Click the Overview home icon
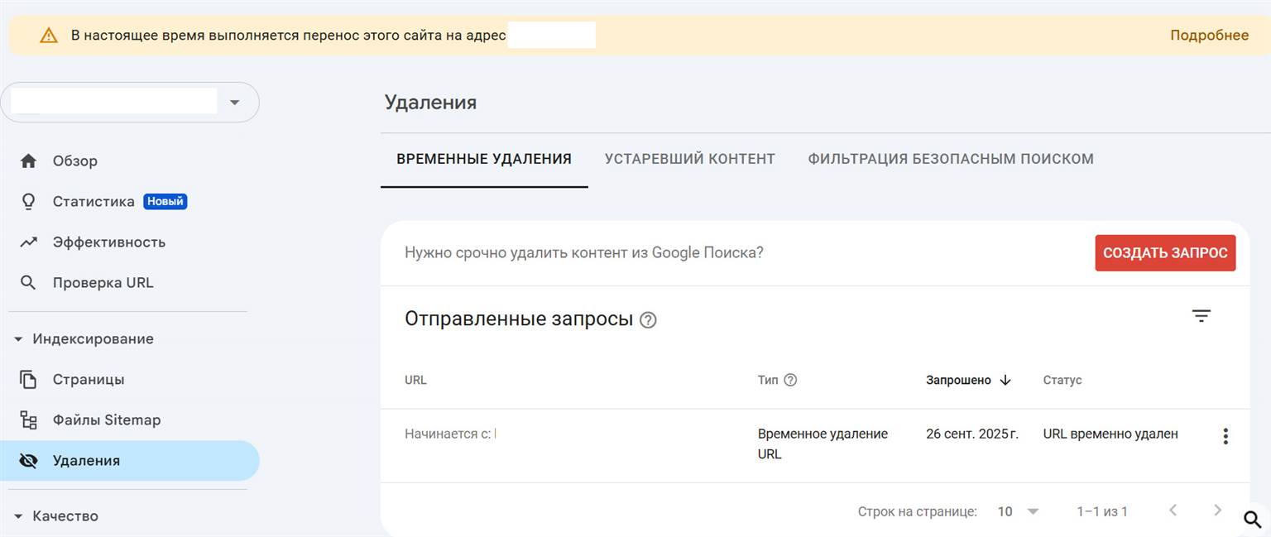The image size is (1271, 537). click(x=28, y=161)
